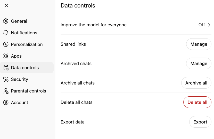This screenshot has height=139, width=214.
Task: Export your data
Action: point(200,122)
